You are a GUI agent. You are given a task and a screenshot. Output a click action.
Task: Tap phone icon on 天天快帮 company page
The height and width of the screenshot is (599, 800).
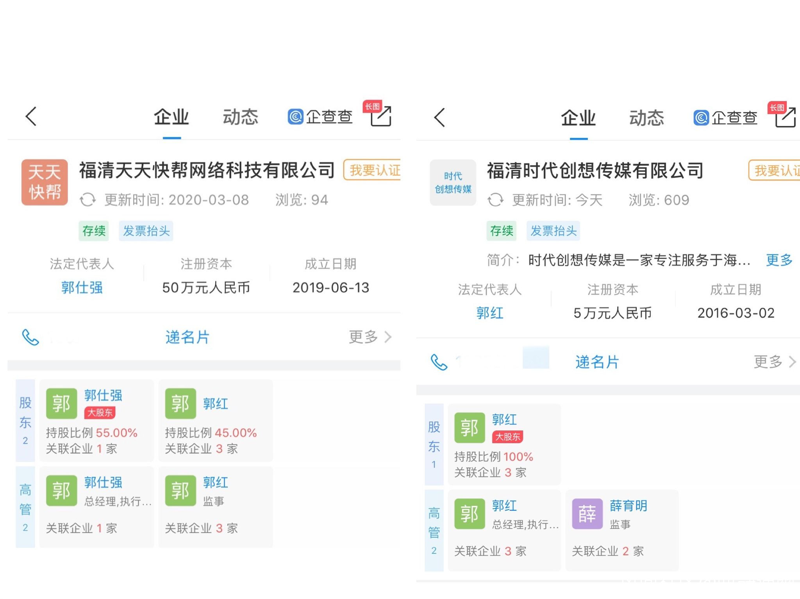click(30, 337)
